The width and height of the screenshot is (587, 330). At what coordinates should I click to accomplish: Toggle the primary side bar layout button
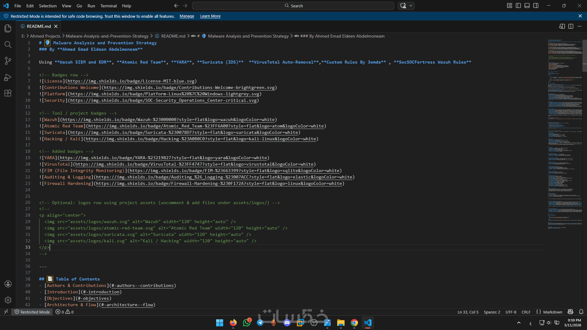(x=518, y=5)
